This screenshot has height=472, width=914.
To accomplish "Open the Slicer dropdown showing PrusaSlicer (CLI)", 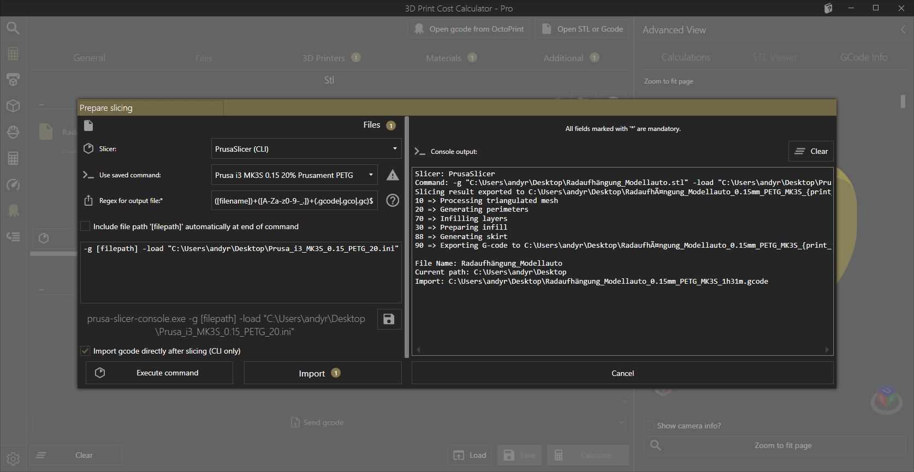I will coord(306,148).
